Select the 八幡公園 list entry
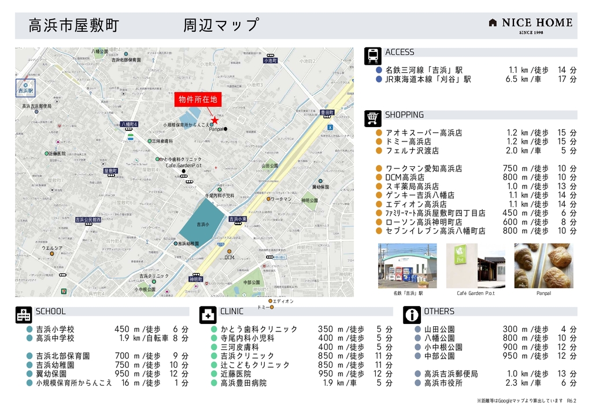This screenshot has width=592, height=418. click(495, 338)
